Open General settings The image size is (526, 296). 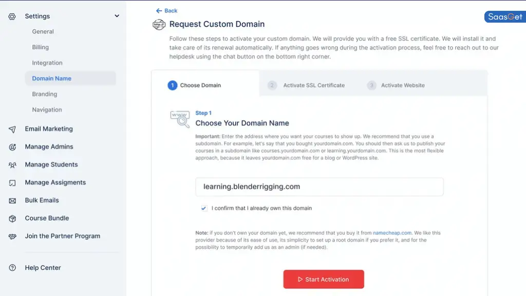click(x=43, y=31)
